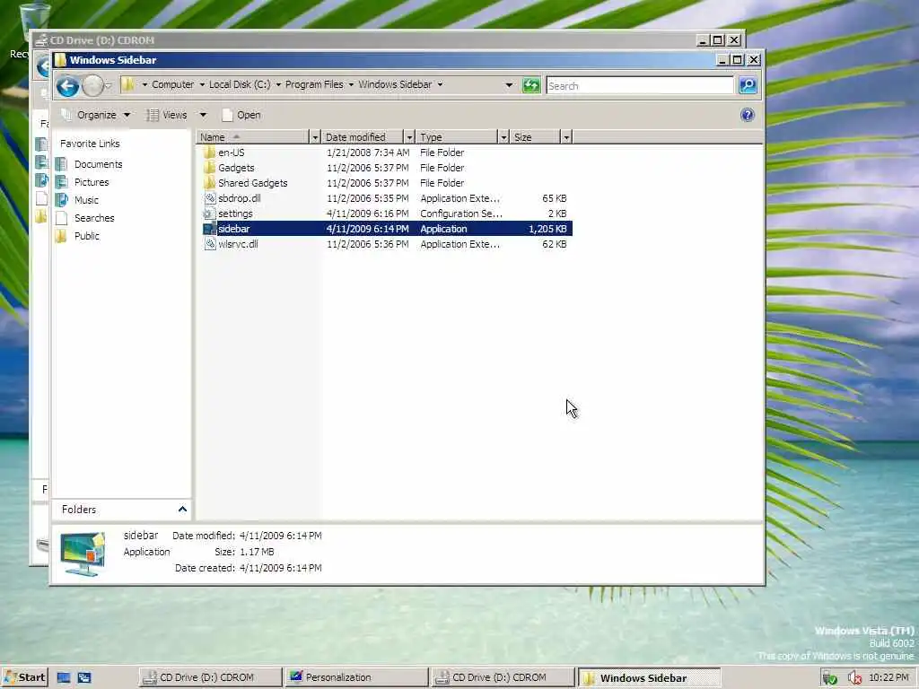Open the Help question mark icon

[748, 115]
